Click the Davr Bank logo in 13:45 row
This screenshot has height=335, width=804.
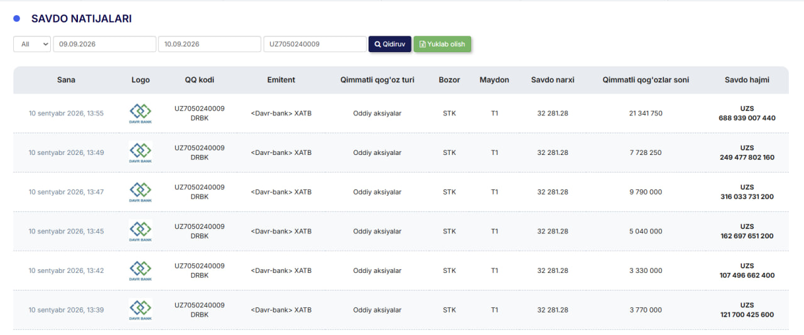[x=141, y=231]
